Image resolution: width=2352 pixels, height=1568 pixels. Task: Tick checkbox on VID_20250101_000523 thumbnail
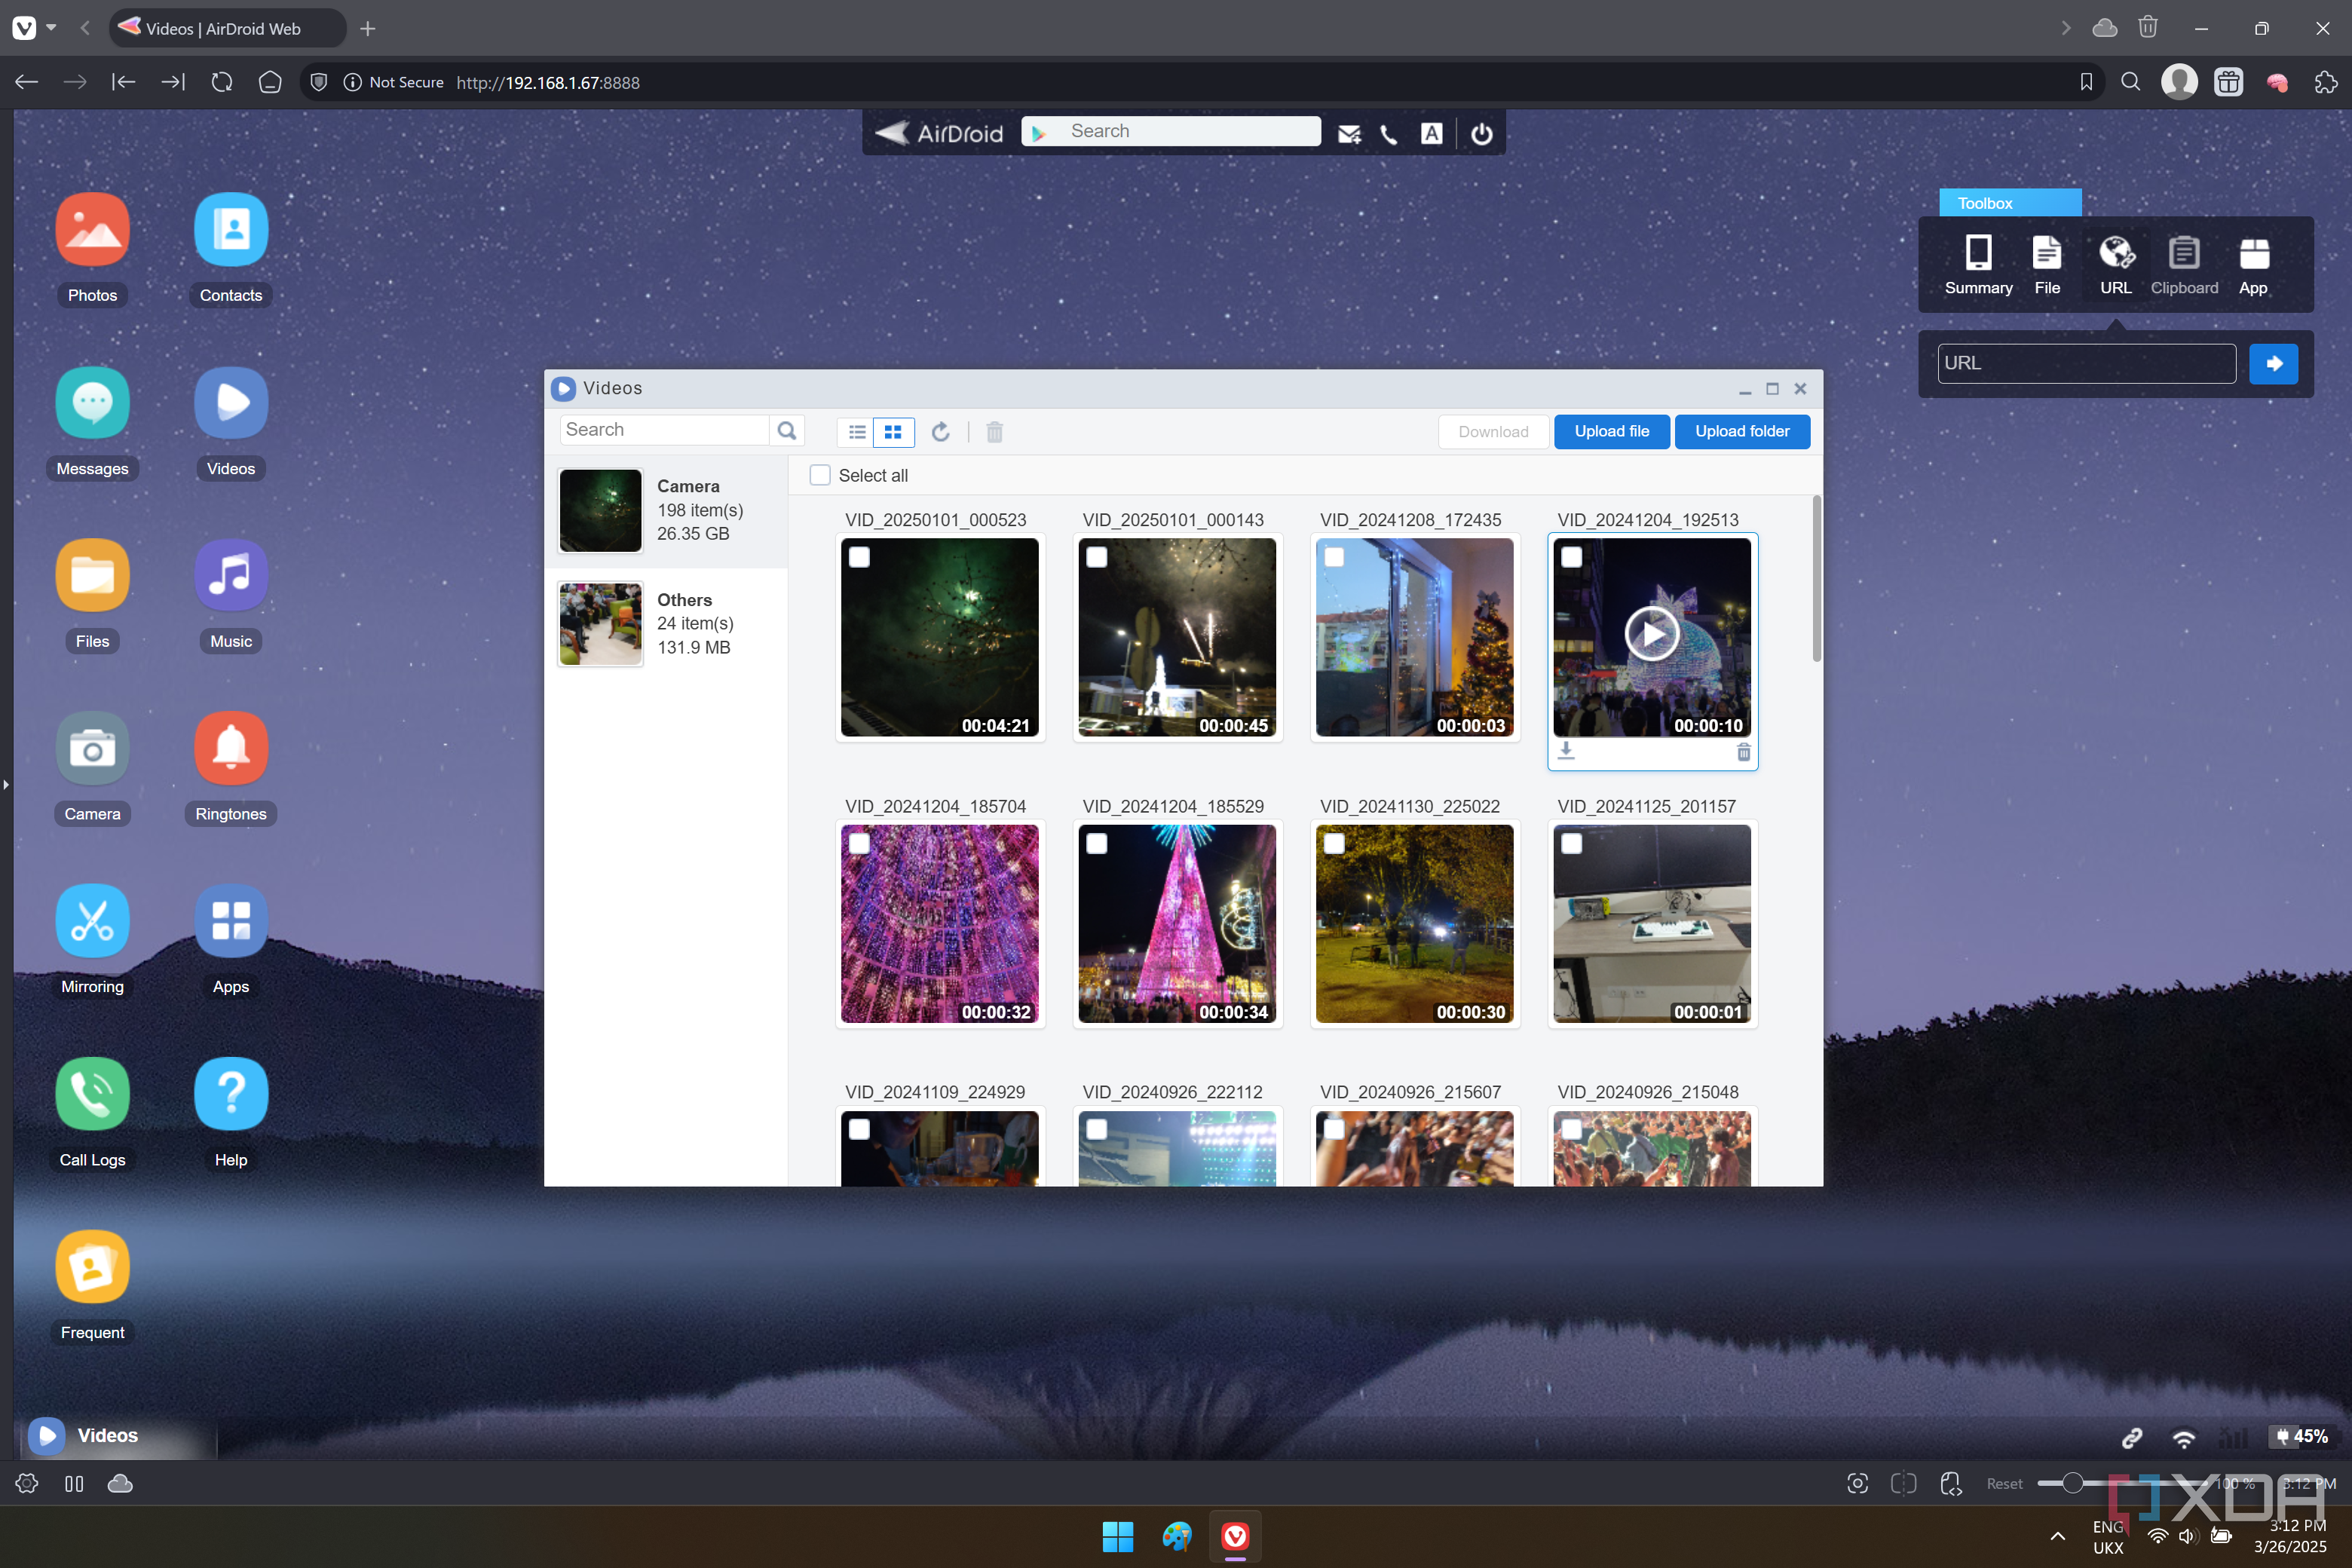point(859,557)
